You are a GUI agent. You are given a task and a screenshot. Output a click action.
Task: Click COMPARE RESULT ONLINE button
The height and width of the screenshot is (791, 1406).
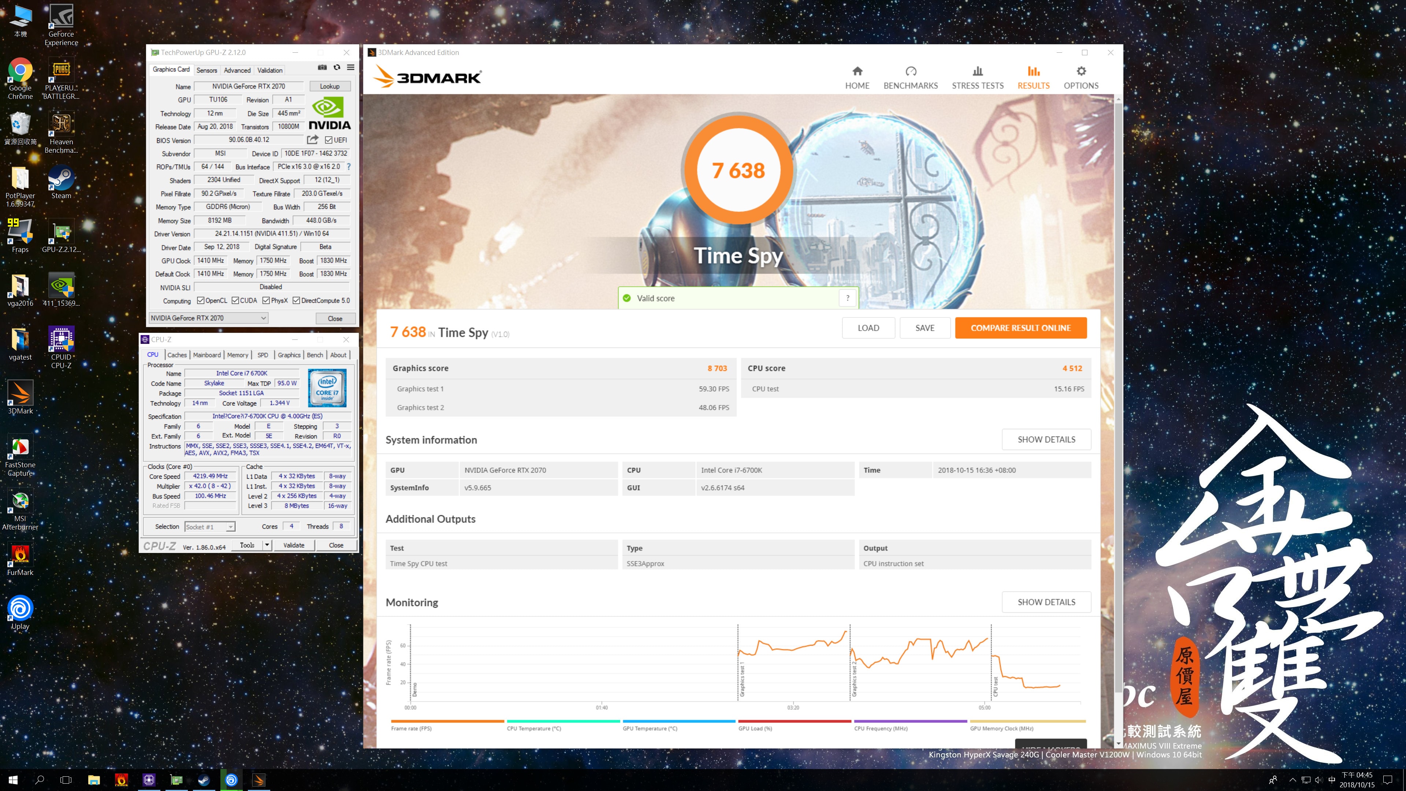1021,327
